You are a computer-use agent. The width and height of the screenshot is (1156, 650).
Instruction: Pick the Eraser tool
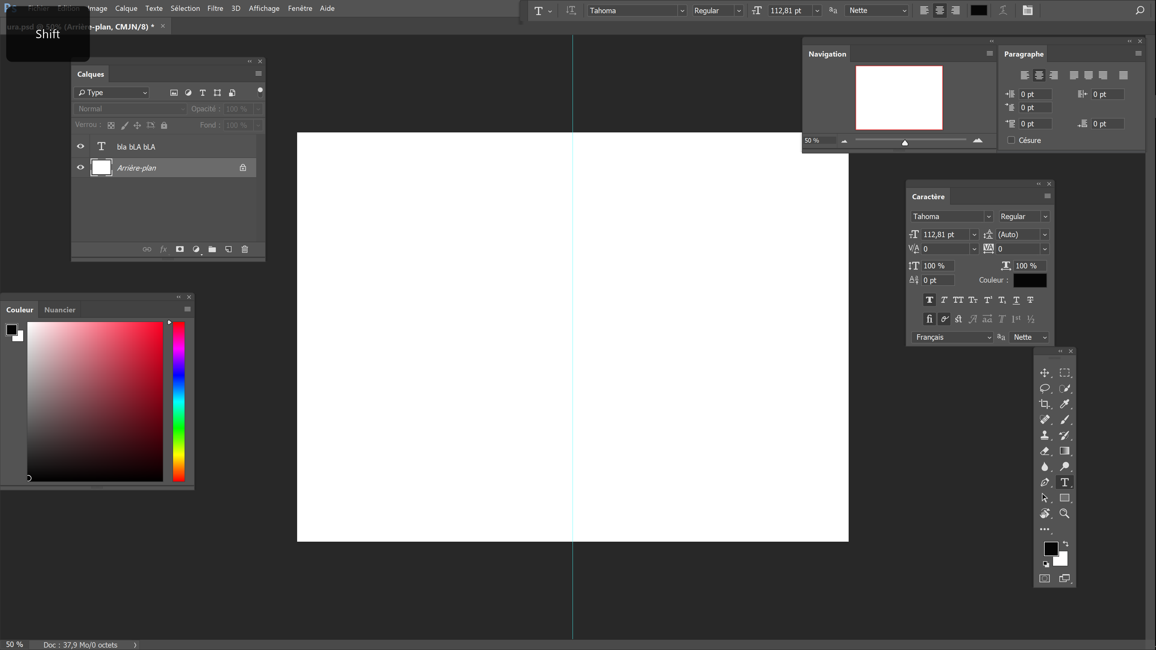click(x=1044, y=451)
